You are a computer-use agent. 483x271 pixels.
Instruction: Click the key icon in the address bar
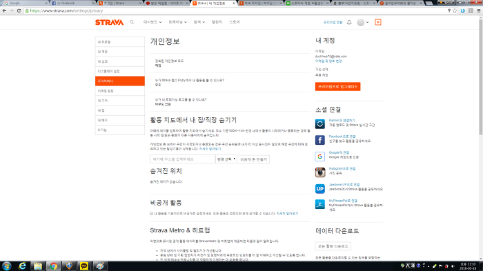[x=449, y=10]
